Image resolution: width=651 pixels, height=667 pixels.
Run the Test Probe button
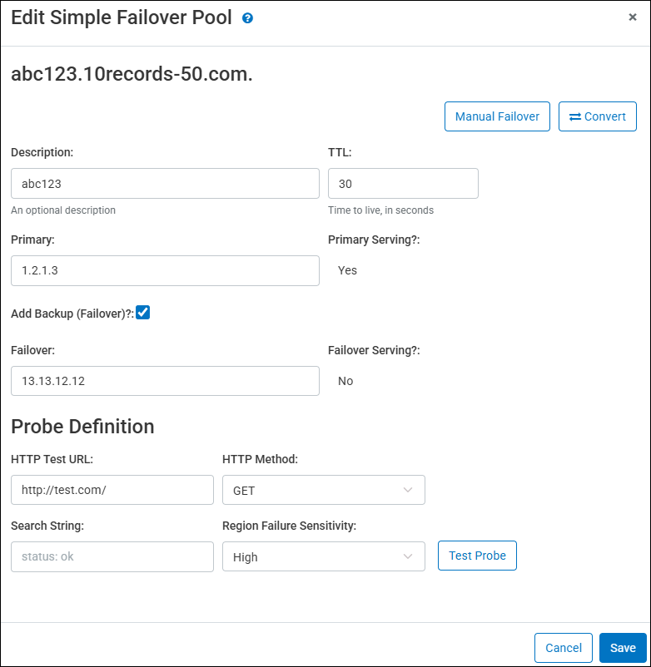tap(477, 556)
